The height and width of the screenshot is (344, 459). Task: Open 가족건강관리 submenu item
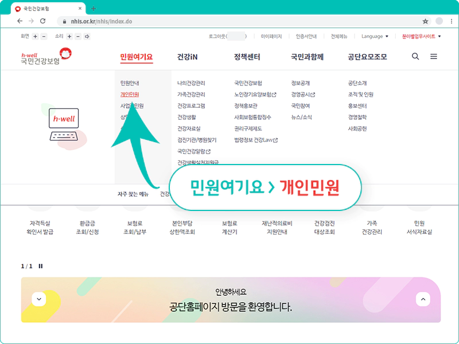point(191,95)
